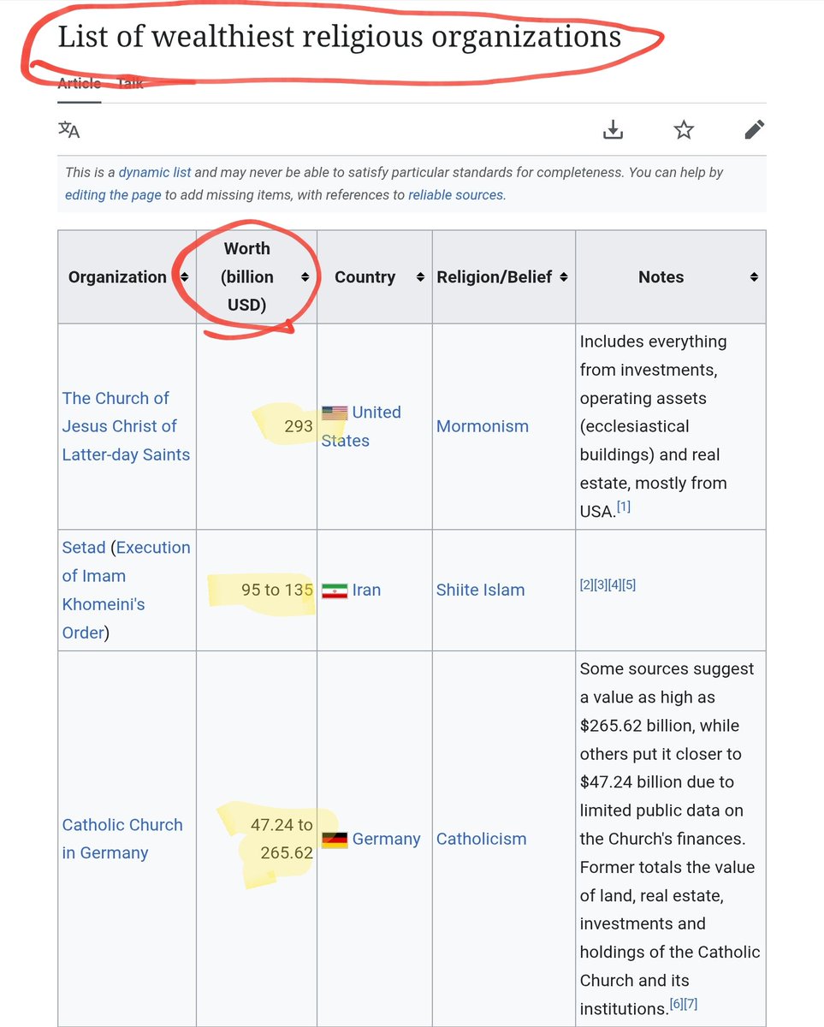
Task: Open the Iran country link
Action: 366,590
